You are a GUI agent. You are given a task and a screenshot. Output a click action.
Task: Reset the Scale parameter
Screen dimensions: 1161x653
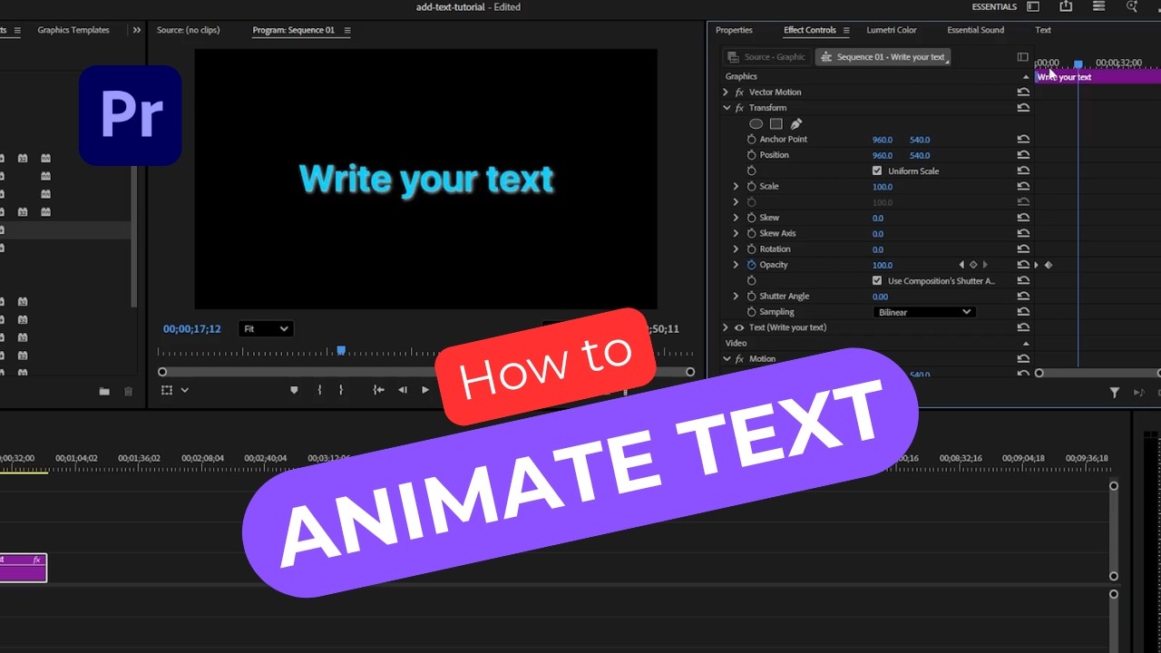[x=1023, y=187]
